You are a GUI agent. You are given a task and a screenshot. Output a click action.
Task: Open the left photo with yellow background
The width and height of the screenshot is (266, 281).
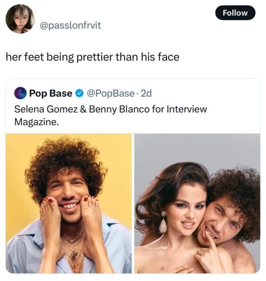coord(69,203)
